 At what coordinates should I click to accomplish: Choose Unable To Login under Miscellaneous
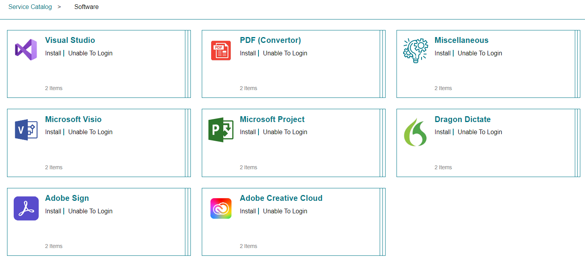click(x=480, y=53)
